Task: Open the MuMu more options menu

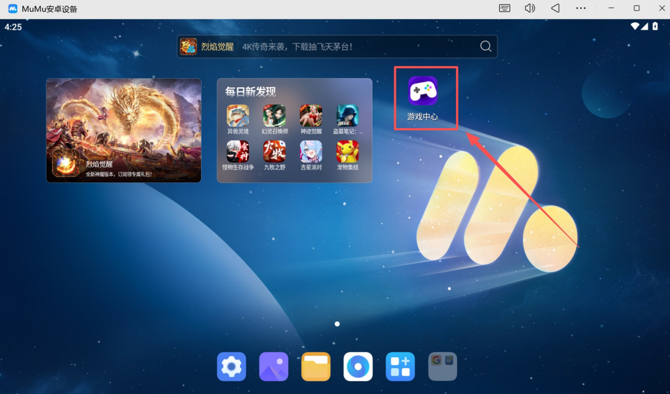Action: 581,8
